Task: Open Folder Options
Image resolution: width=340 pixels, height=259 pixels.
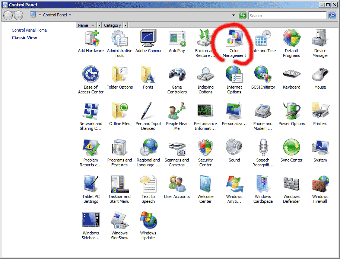Action: click(120, 78)
